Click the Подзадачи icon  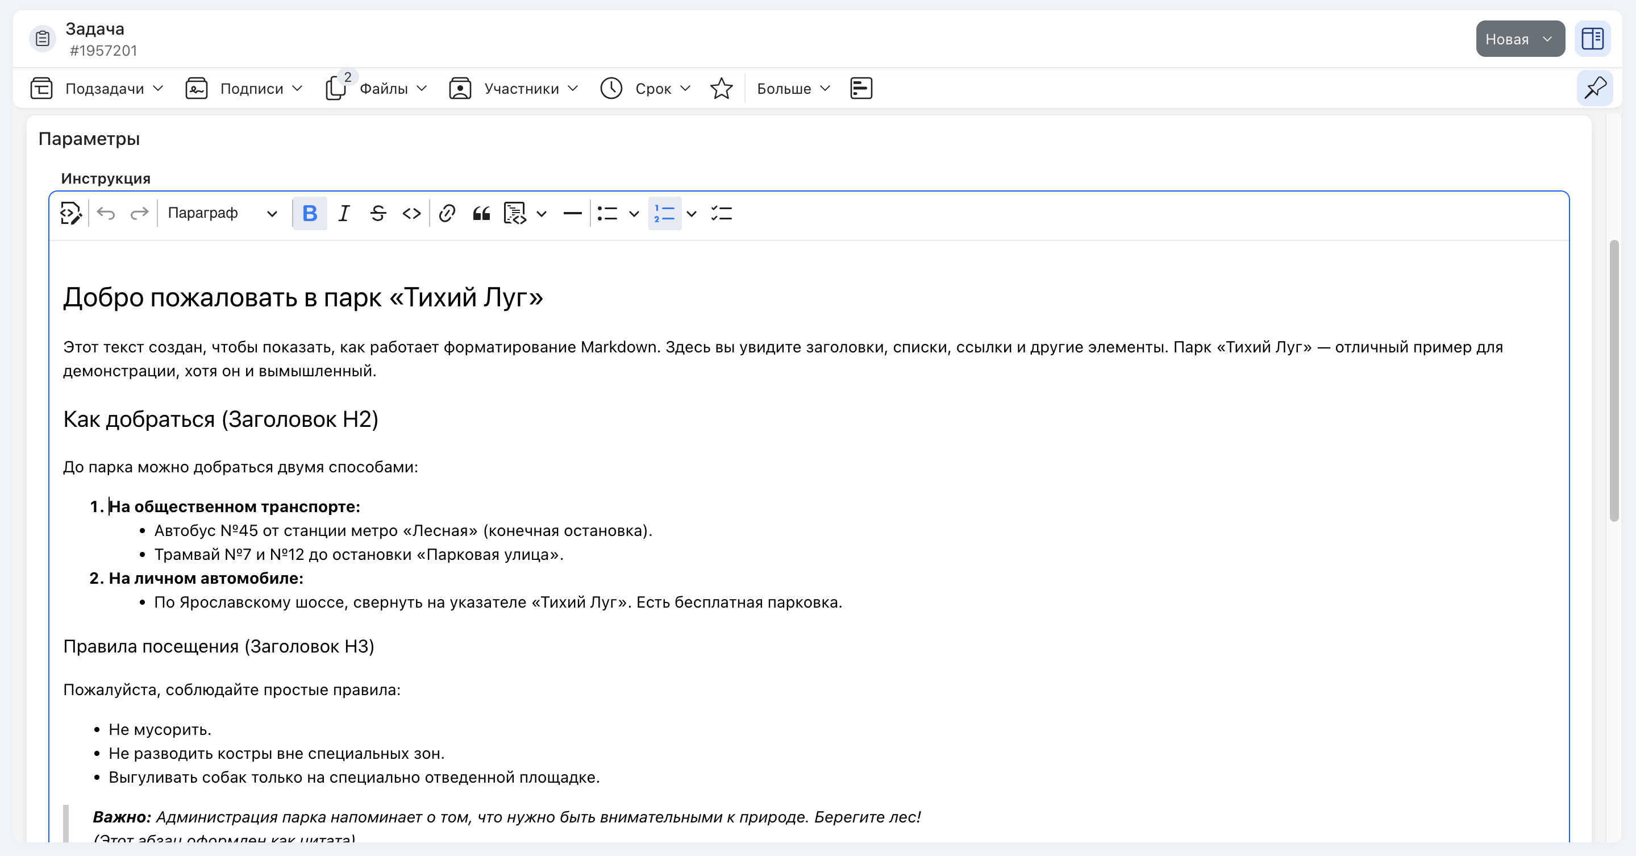pyautogui.click(x=42, y=88)
